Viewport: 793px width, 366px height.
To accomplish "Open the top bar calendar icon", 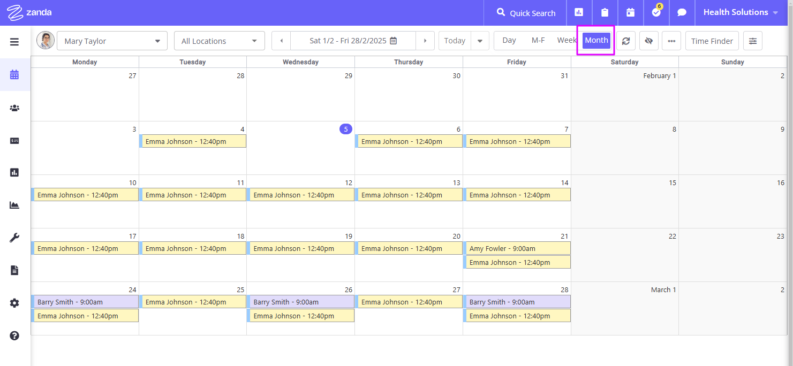I will coord(630,12).
